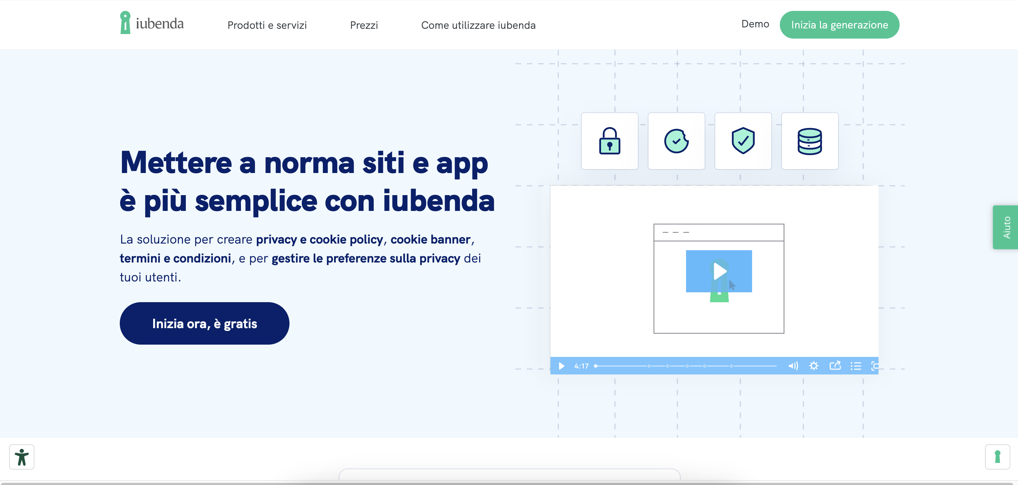Go to the Prezzi page
This screenshot has width=1018, height=485.
point(364,25)
